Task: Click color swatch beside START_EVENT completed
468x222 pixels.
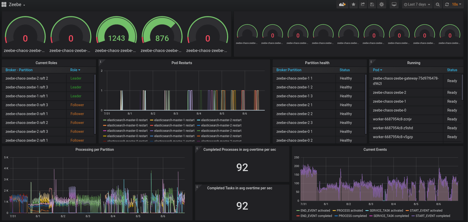Action: point(413,216)
